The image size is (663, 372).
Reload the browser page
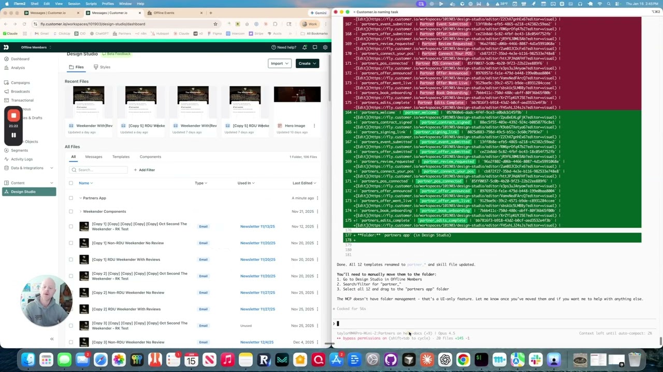(25, 24)
